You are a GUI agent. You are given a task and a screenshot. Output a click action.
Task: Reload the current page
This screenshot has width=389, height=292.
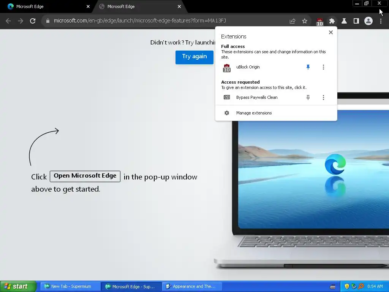tap(33, 21)
